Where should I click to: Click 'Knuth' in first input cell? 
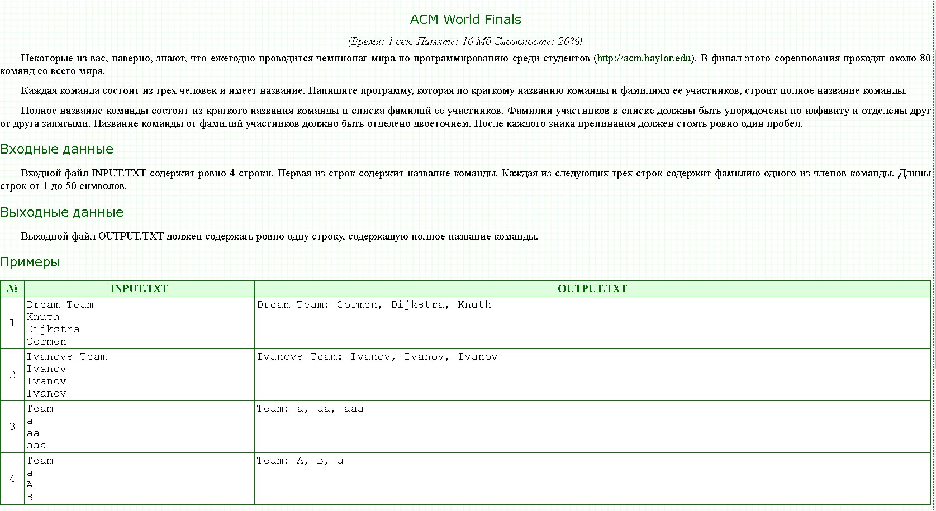click(43, 317)
